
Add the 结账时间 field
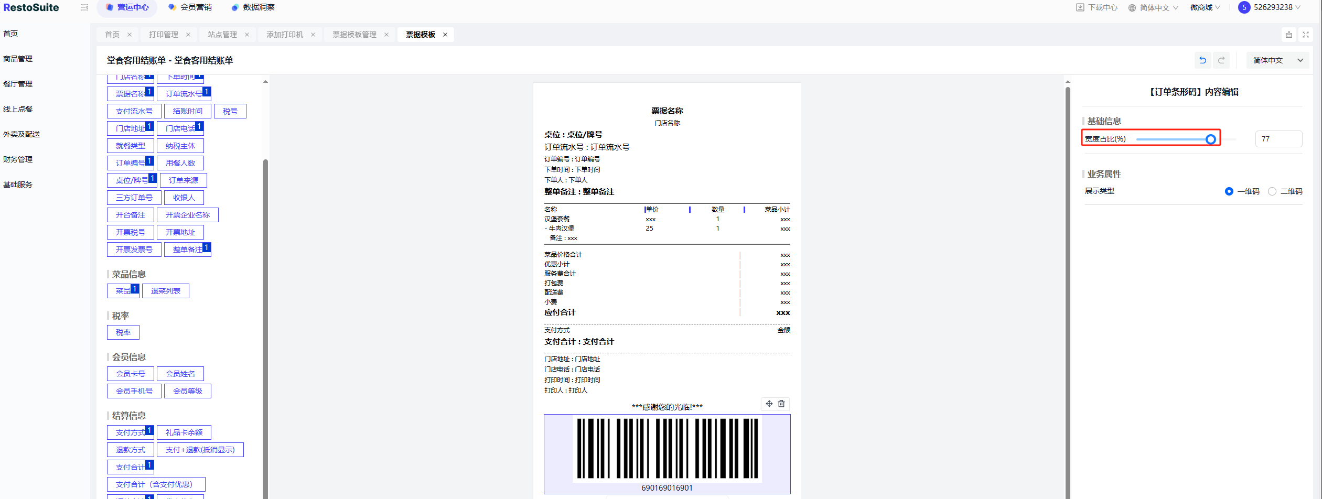point(188,111)
